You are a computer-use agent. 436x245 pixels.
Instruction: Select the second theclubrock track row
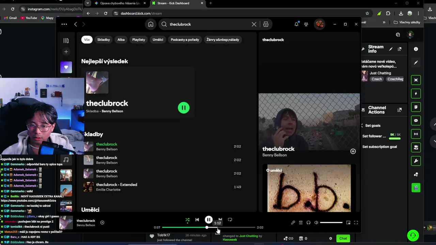click(163, 160)
